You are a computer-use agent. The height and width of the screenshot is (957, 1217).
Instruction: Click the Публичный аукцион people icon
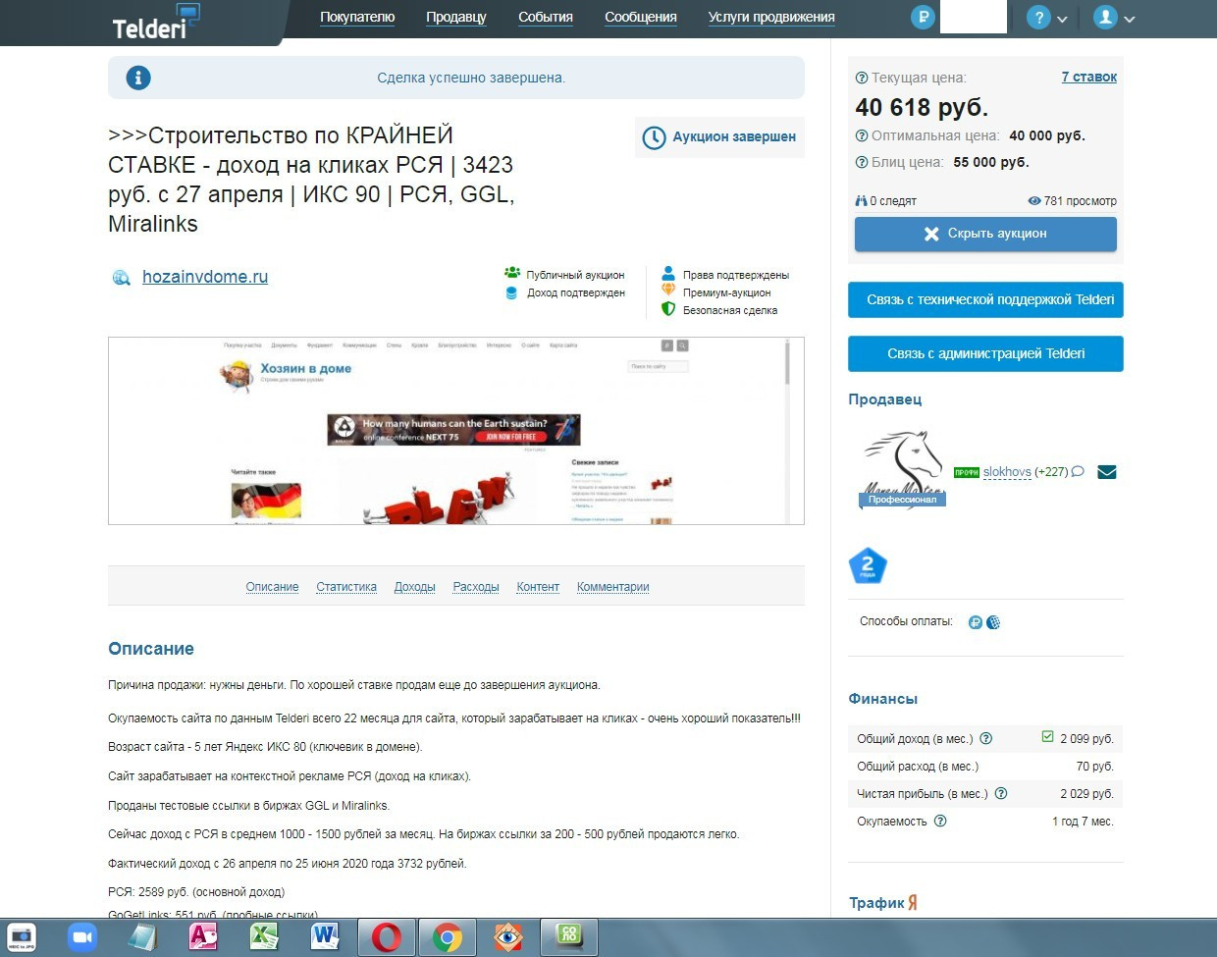512,273
